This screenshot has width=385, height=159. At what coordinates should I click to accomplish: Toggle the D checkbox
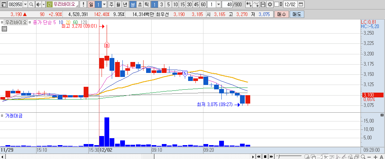tap(277, 4)
